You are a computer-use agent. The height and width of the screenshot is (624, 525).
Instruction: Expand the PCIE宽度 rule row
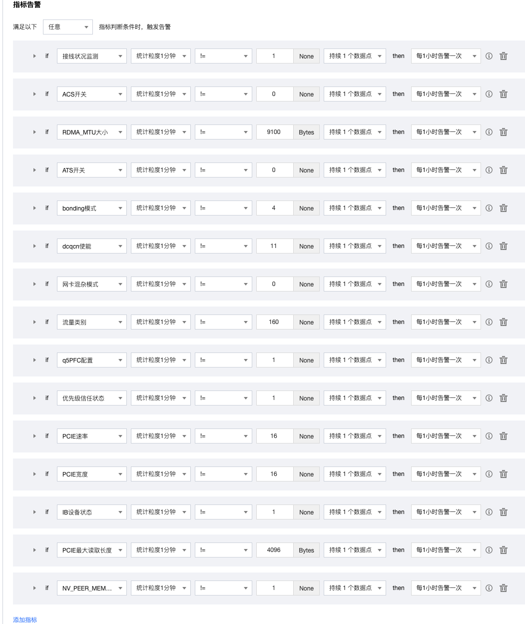click(34, 474)
